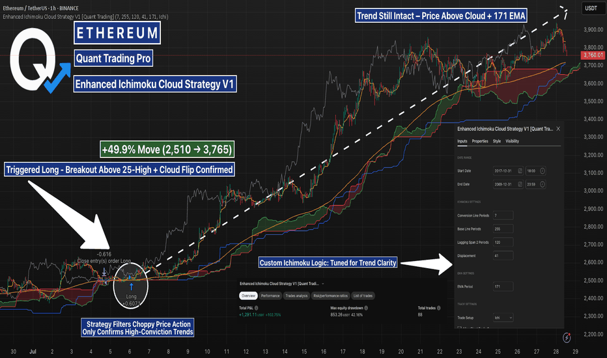Click the 2,200.00 price axis label
This screenshot has width=607, height=358.
click(x=593, y=334)
